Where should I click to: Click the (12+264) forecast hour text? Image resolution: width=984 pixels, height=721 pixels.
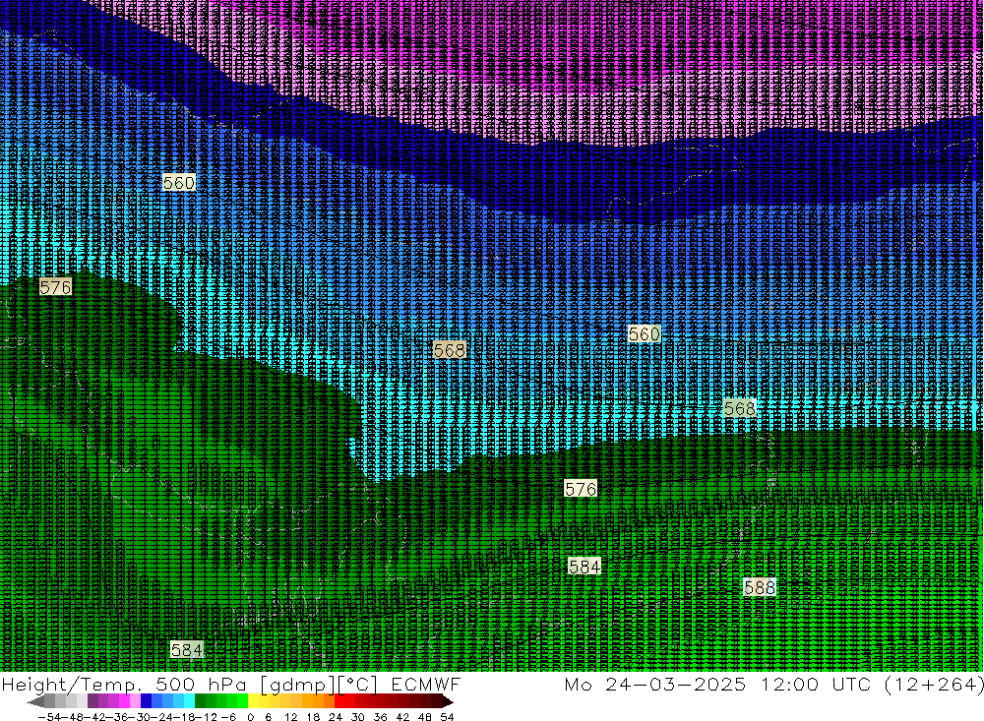pos(935,684)
